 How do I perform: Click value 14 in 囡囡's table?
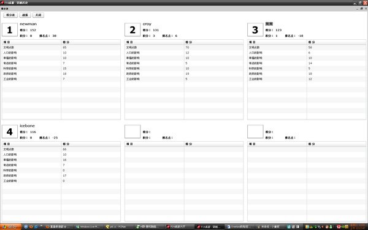tap(310, 63)
